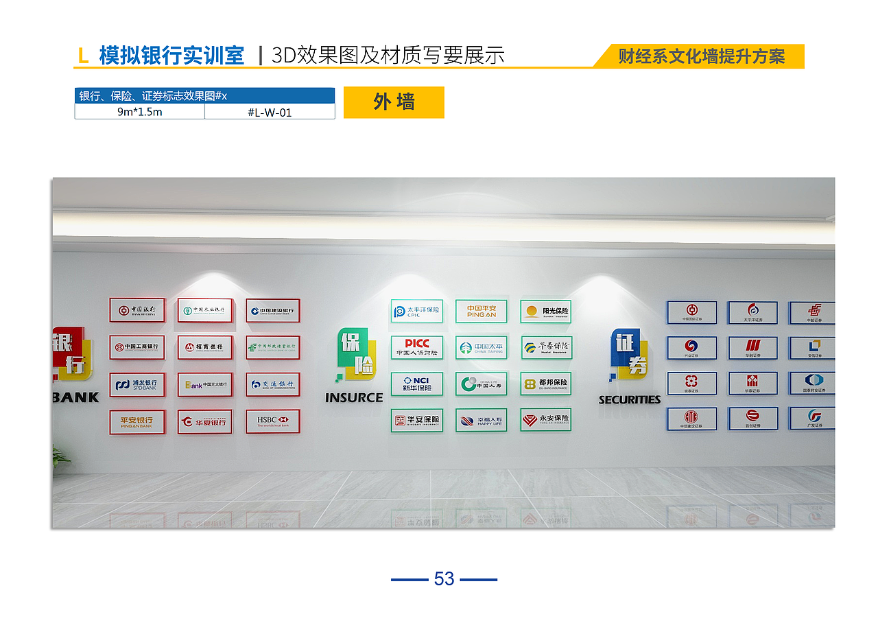This screenshot has width=878, height=621.
Task: Click the NCI 新华保险 logo
Action: (x=416, y=384)
